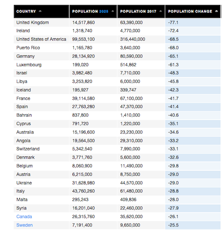Select Luxembourg's 2017 population 514,862
The image size is (222, 230).
tap(128, 65)
